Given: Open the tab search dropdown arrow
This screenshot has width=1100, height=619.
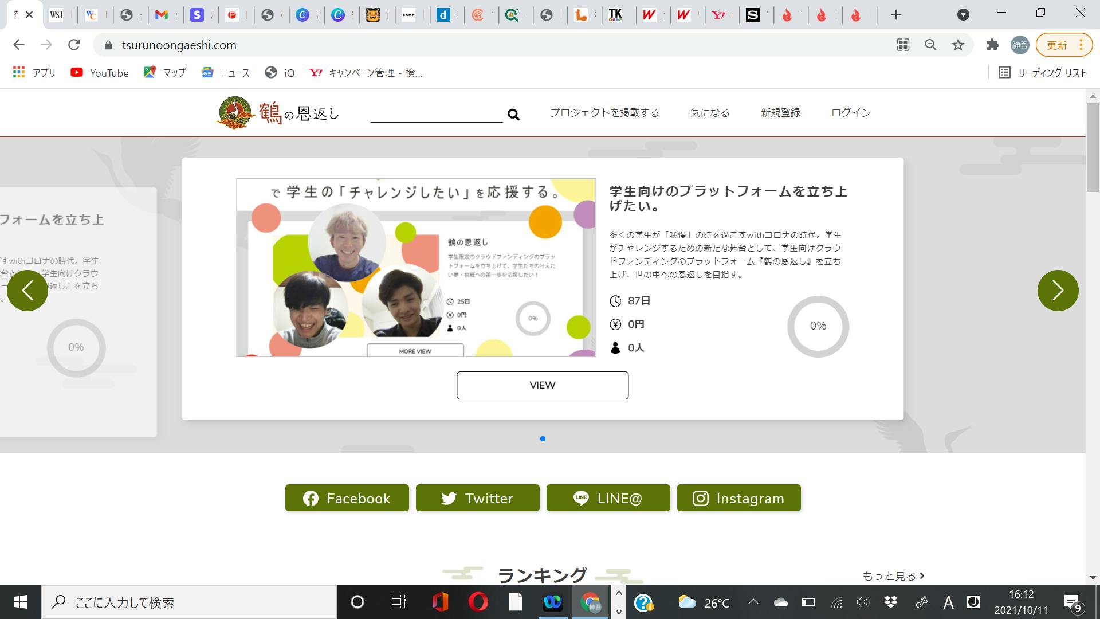Looking at the screenshot, I should coord(963,15).
